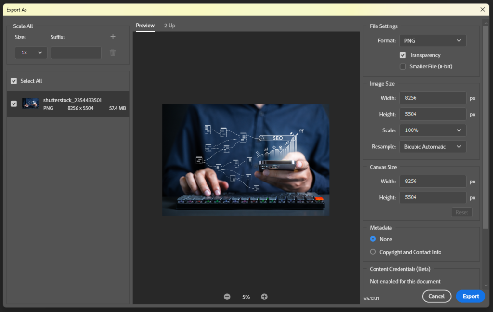
Task: Click the 8256 x 5504 dimensions text
Action: (80, 108)
